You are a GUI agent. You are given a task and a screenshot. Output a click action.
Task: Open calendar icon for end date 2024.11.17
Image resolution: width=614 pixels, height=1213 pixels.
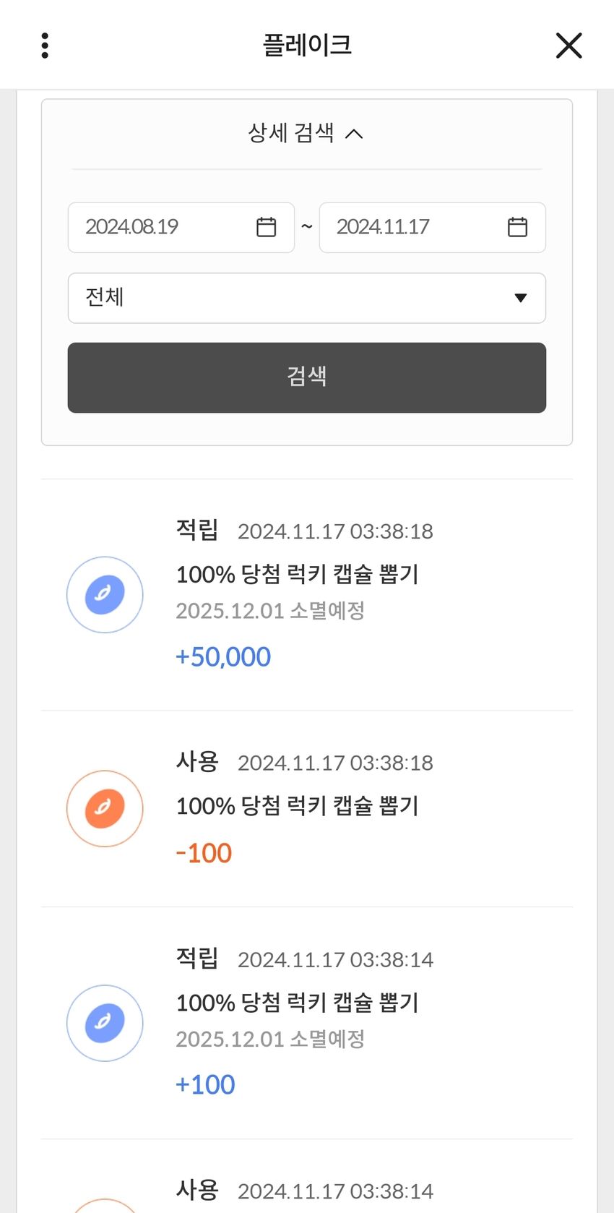point(517,227)
